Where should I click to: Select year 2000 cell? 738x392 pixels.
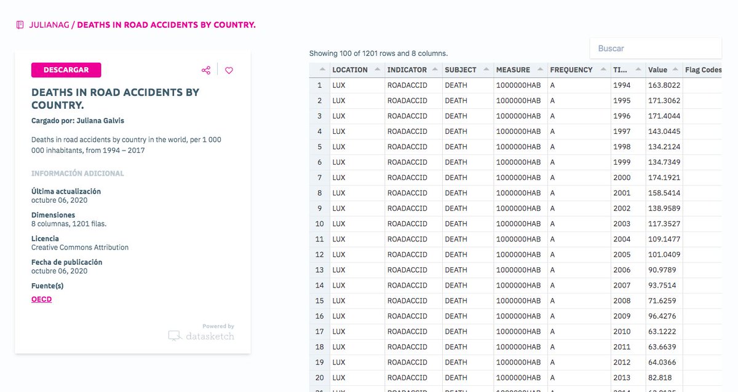[628, 178]
